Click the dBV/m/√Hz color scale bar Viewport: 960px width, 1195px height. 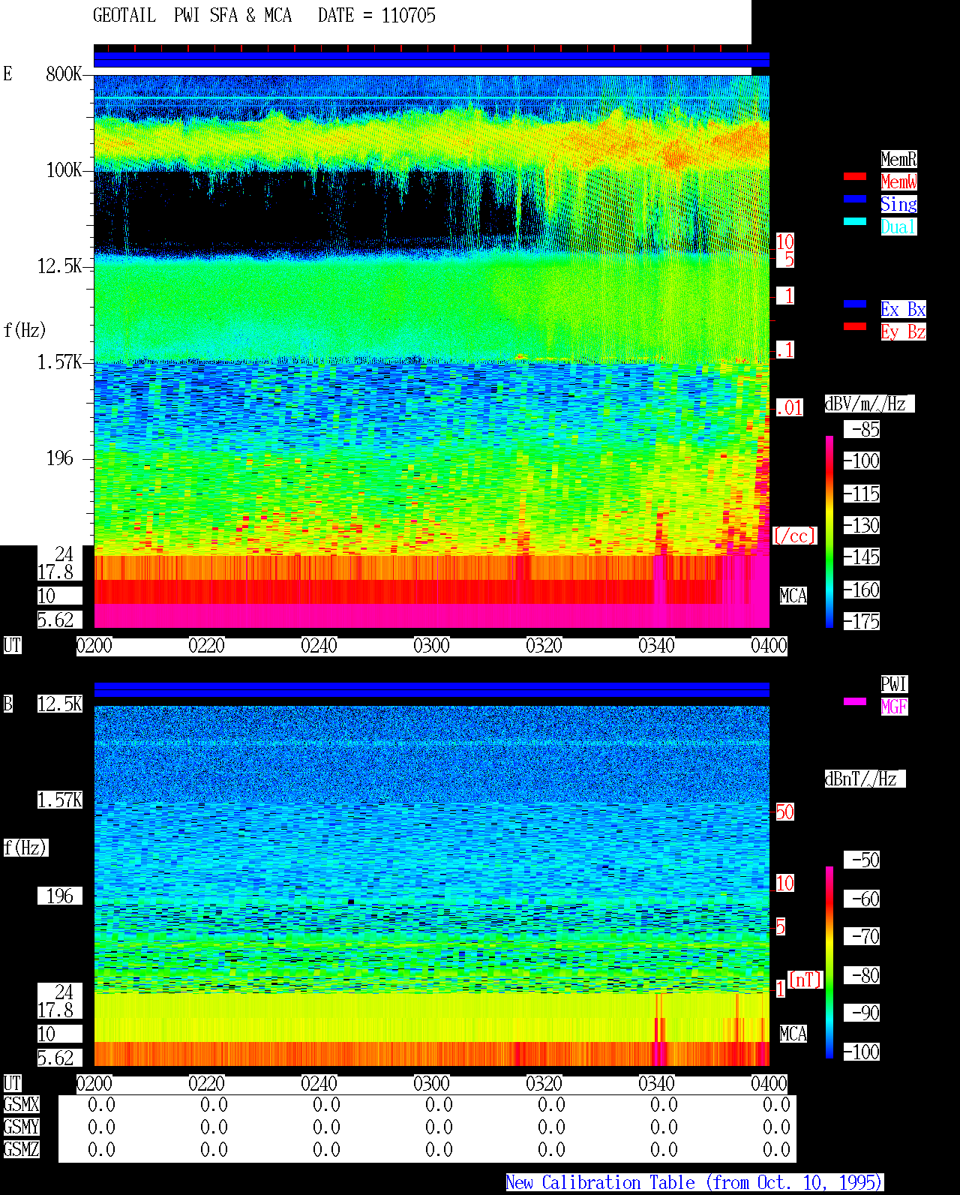829,531
